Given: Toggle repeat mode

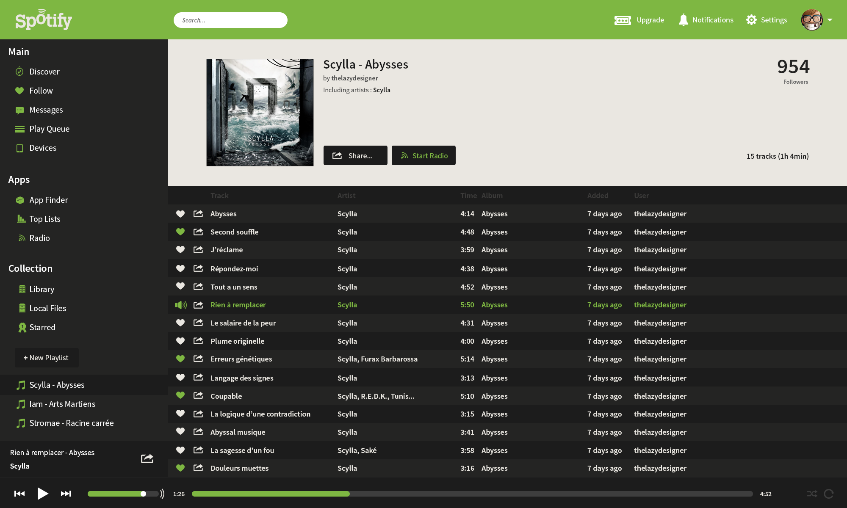Looking at the screenshot, I should [829, 494].
